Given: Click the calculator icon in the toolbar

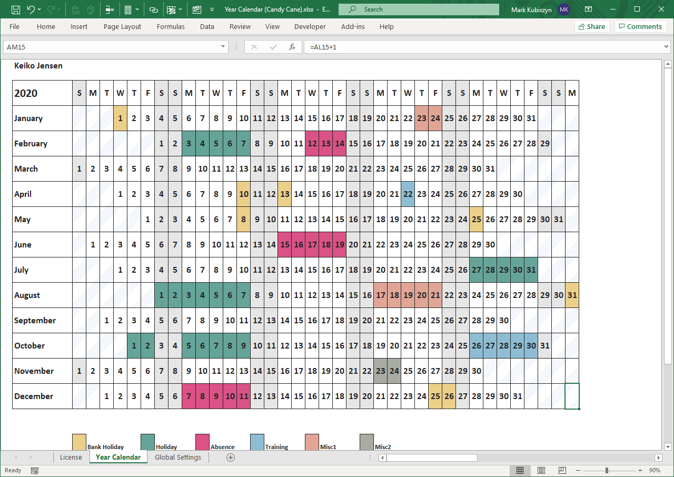Looking at the screenshot, I should 127,9.
